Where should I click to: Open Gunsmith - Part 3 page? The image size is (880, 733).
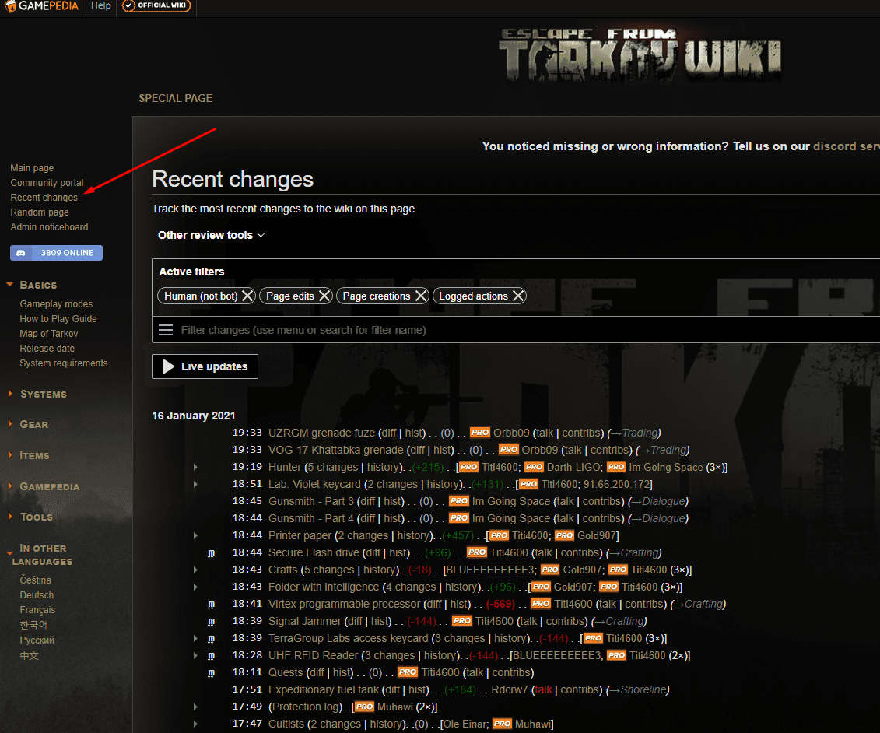click(x=311, y=501)
